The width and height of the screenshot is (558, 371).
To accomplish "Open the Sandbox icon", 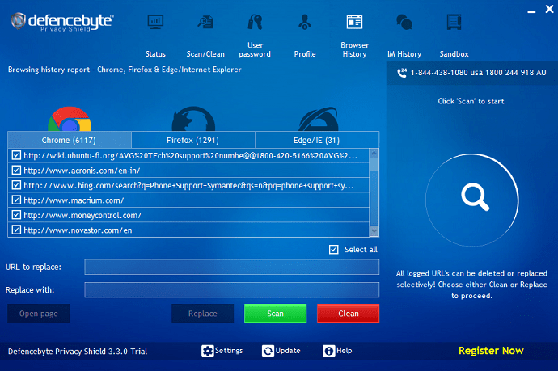I will tap(454, 22).
